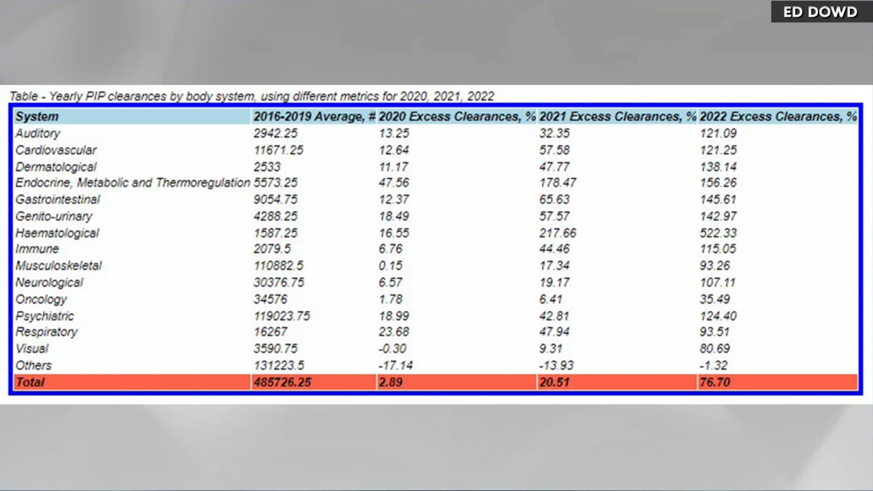This screenshot has height=491, width=873.
Task: Click Musculoskeletal average value 110882.5
Action: click(279, 266)
